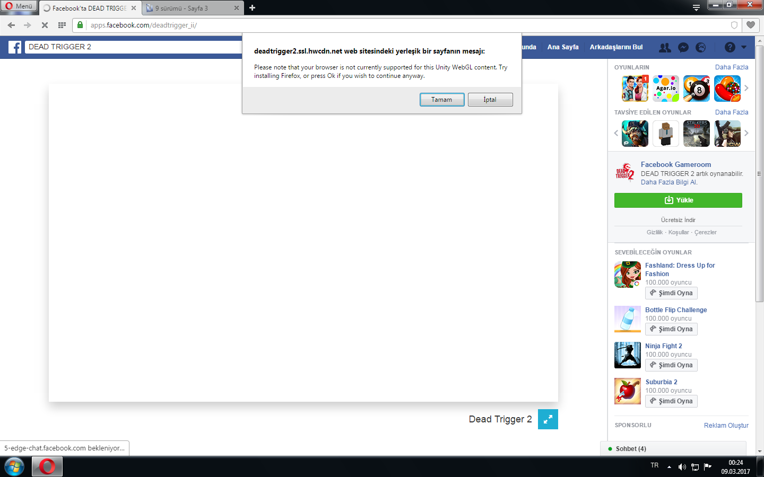Viewport: 764px width, 477px height.
Task: Close the Facebook'ta DEAD TRIGGER tab
Action: click(x=134, y=8)
